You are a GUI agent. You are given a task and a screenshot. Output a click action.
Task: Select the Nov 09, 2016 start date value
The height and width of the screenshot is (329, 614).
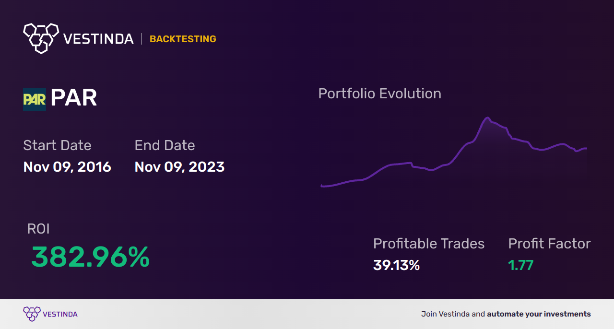(x=67, y=167)
